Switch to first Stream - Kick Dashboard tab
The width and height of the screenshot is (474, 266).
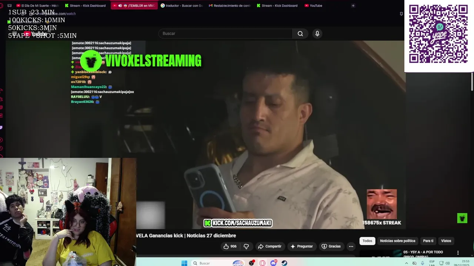(x=85, y=6)
